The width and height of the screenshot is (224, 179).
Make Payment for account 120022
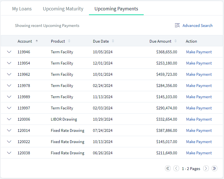click(199, 142)
